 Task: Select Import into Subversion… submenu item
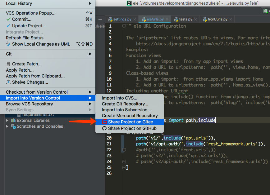click(130, 110)
